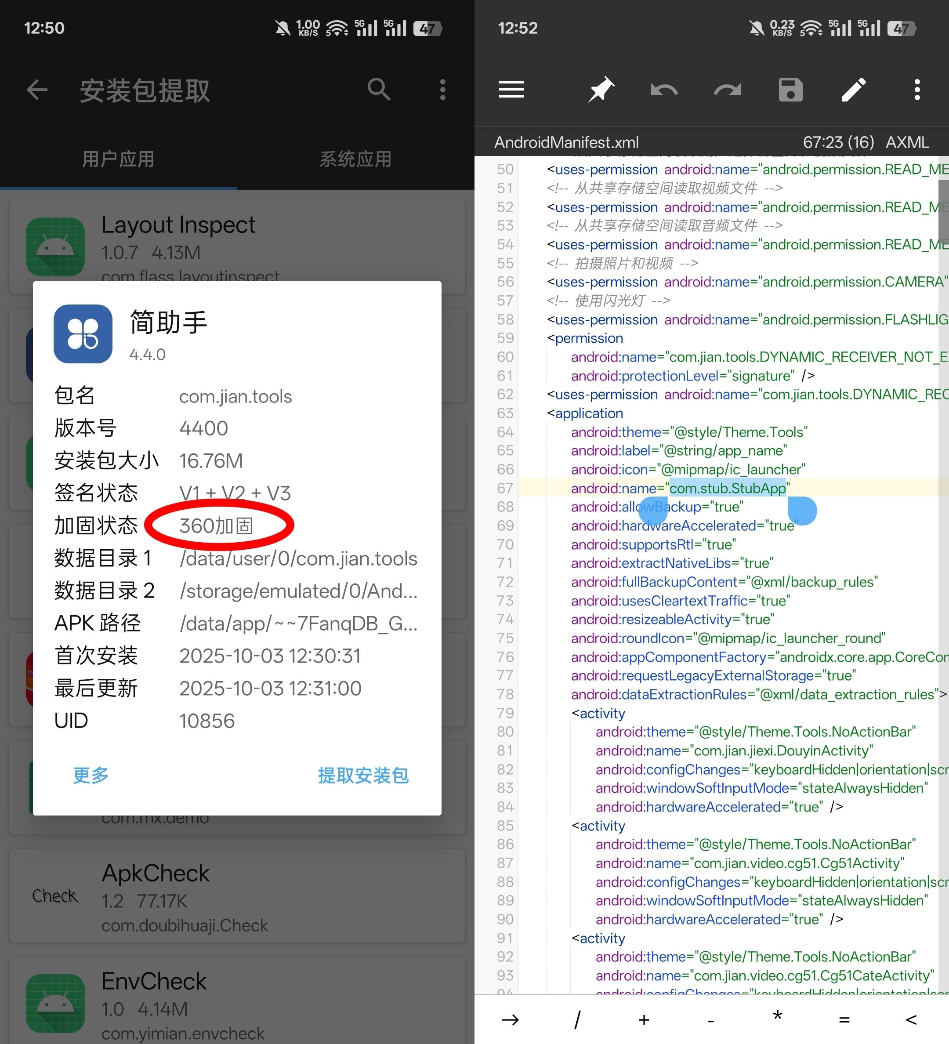Viewport: 949px width, 1044px height.
Task: Undo the last edit in the editor
Action: (664, 90)
